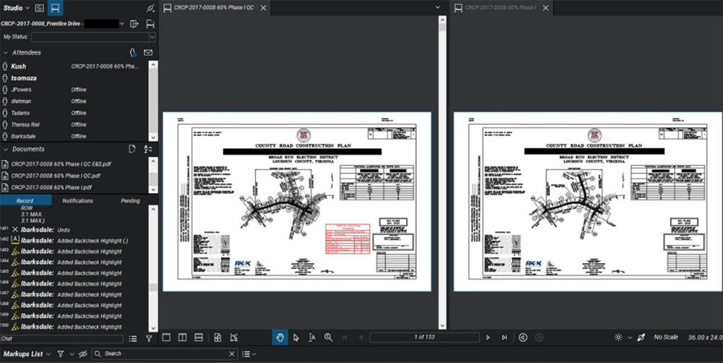Open the session name dropdown for CRCP-2017-0008_Prentice Drive

pos(121,23)
